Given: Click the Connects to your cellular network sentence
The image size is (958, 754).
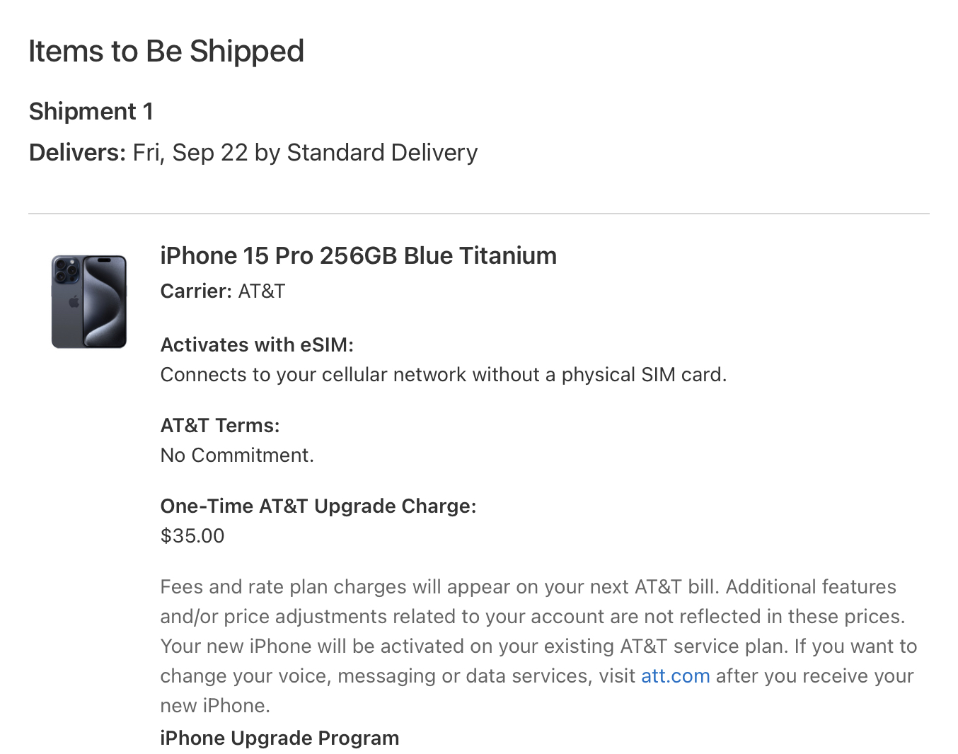Looking at the screenshot, I should coord(444,375).
